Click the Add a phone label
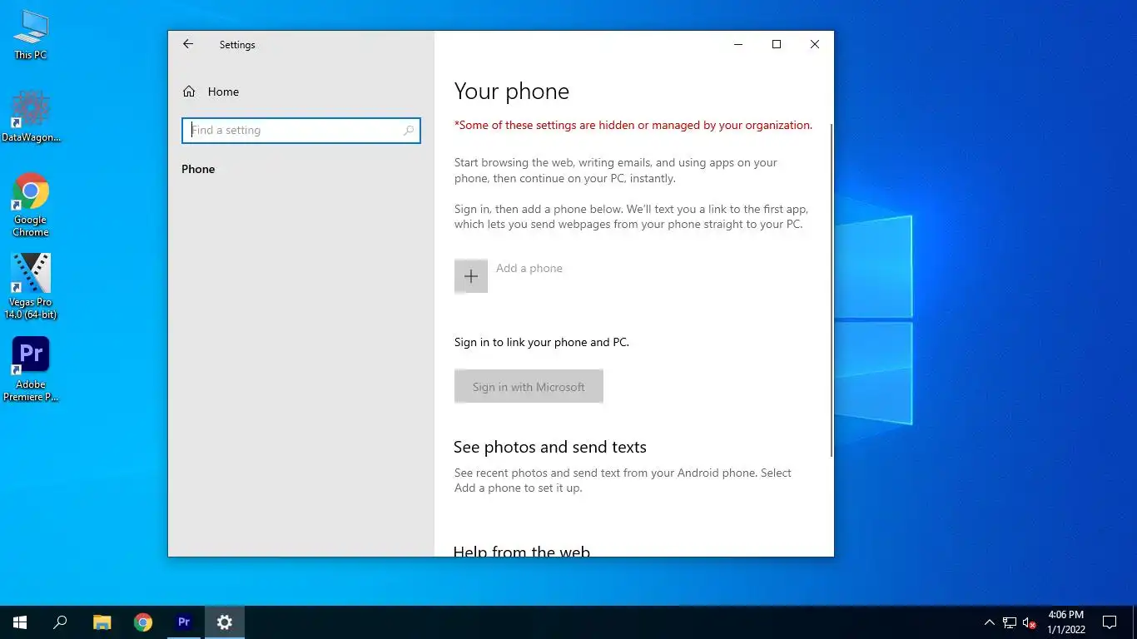1137x639 pixels. [x=529, y=268]
